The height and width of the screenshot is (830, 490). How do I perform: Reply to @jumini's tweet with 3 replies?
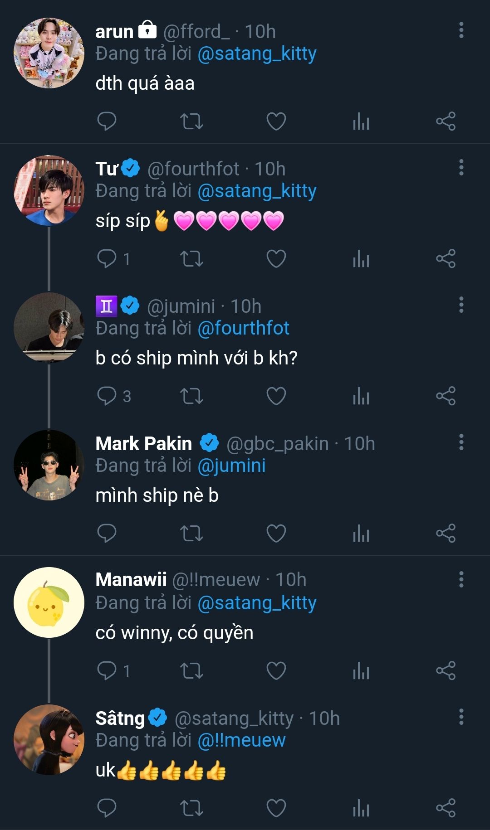107,396
